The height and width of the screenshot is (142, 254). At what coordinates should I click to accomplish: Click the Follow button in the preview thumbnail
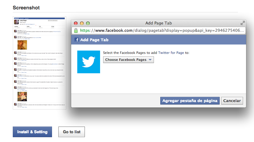click(53, 21)
